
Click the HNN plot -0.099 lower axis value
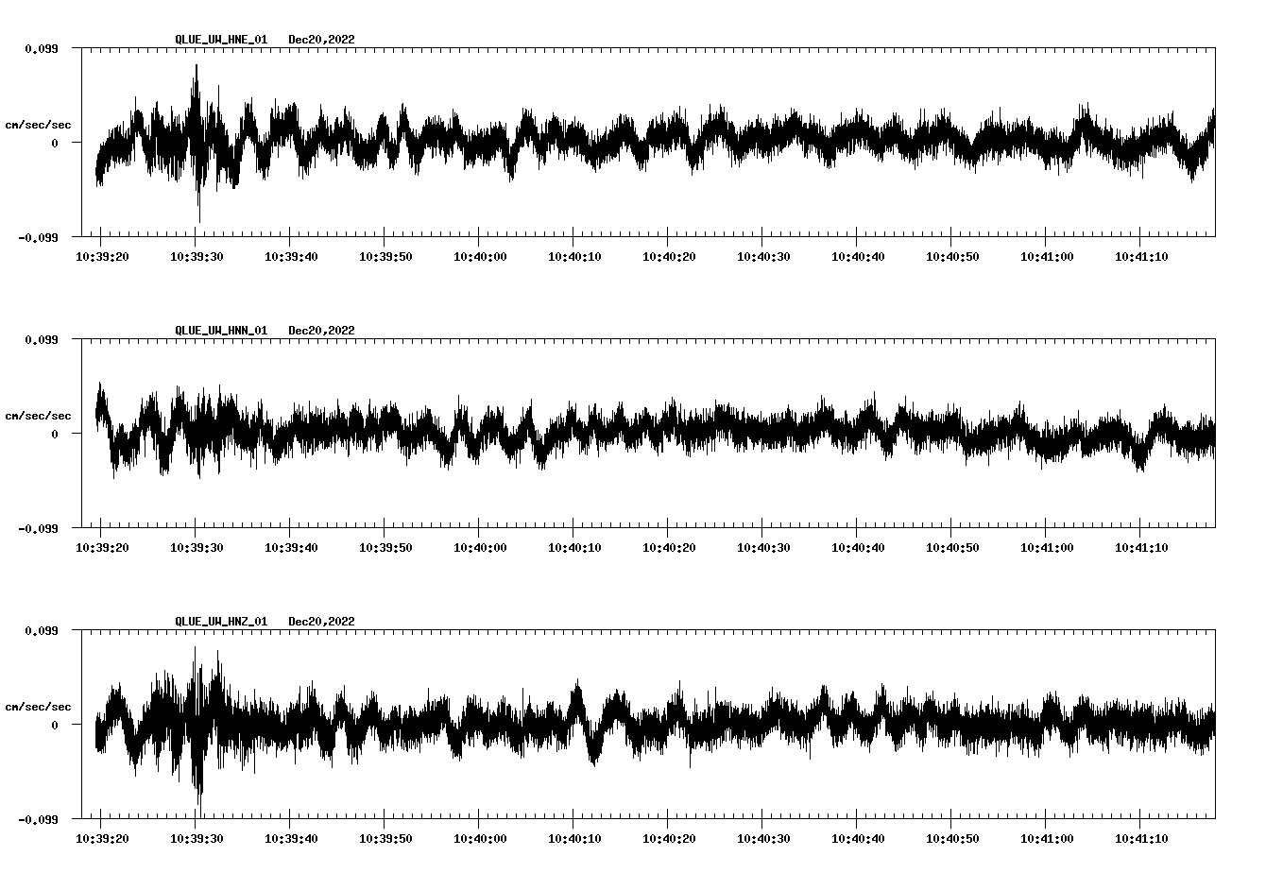[38, 529]
